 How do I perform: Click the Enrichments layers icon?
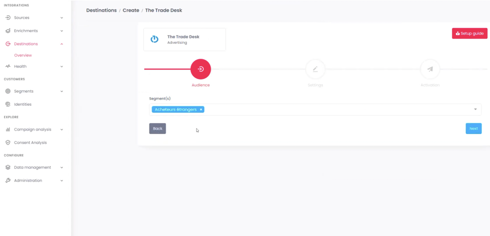pyautogui.click(x=8, y=31)
